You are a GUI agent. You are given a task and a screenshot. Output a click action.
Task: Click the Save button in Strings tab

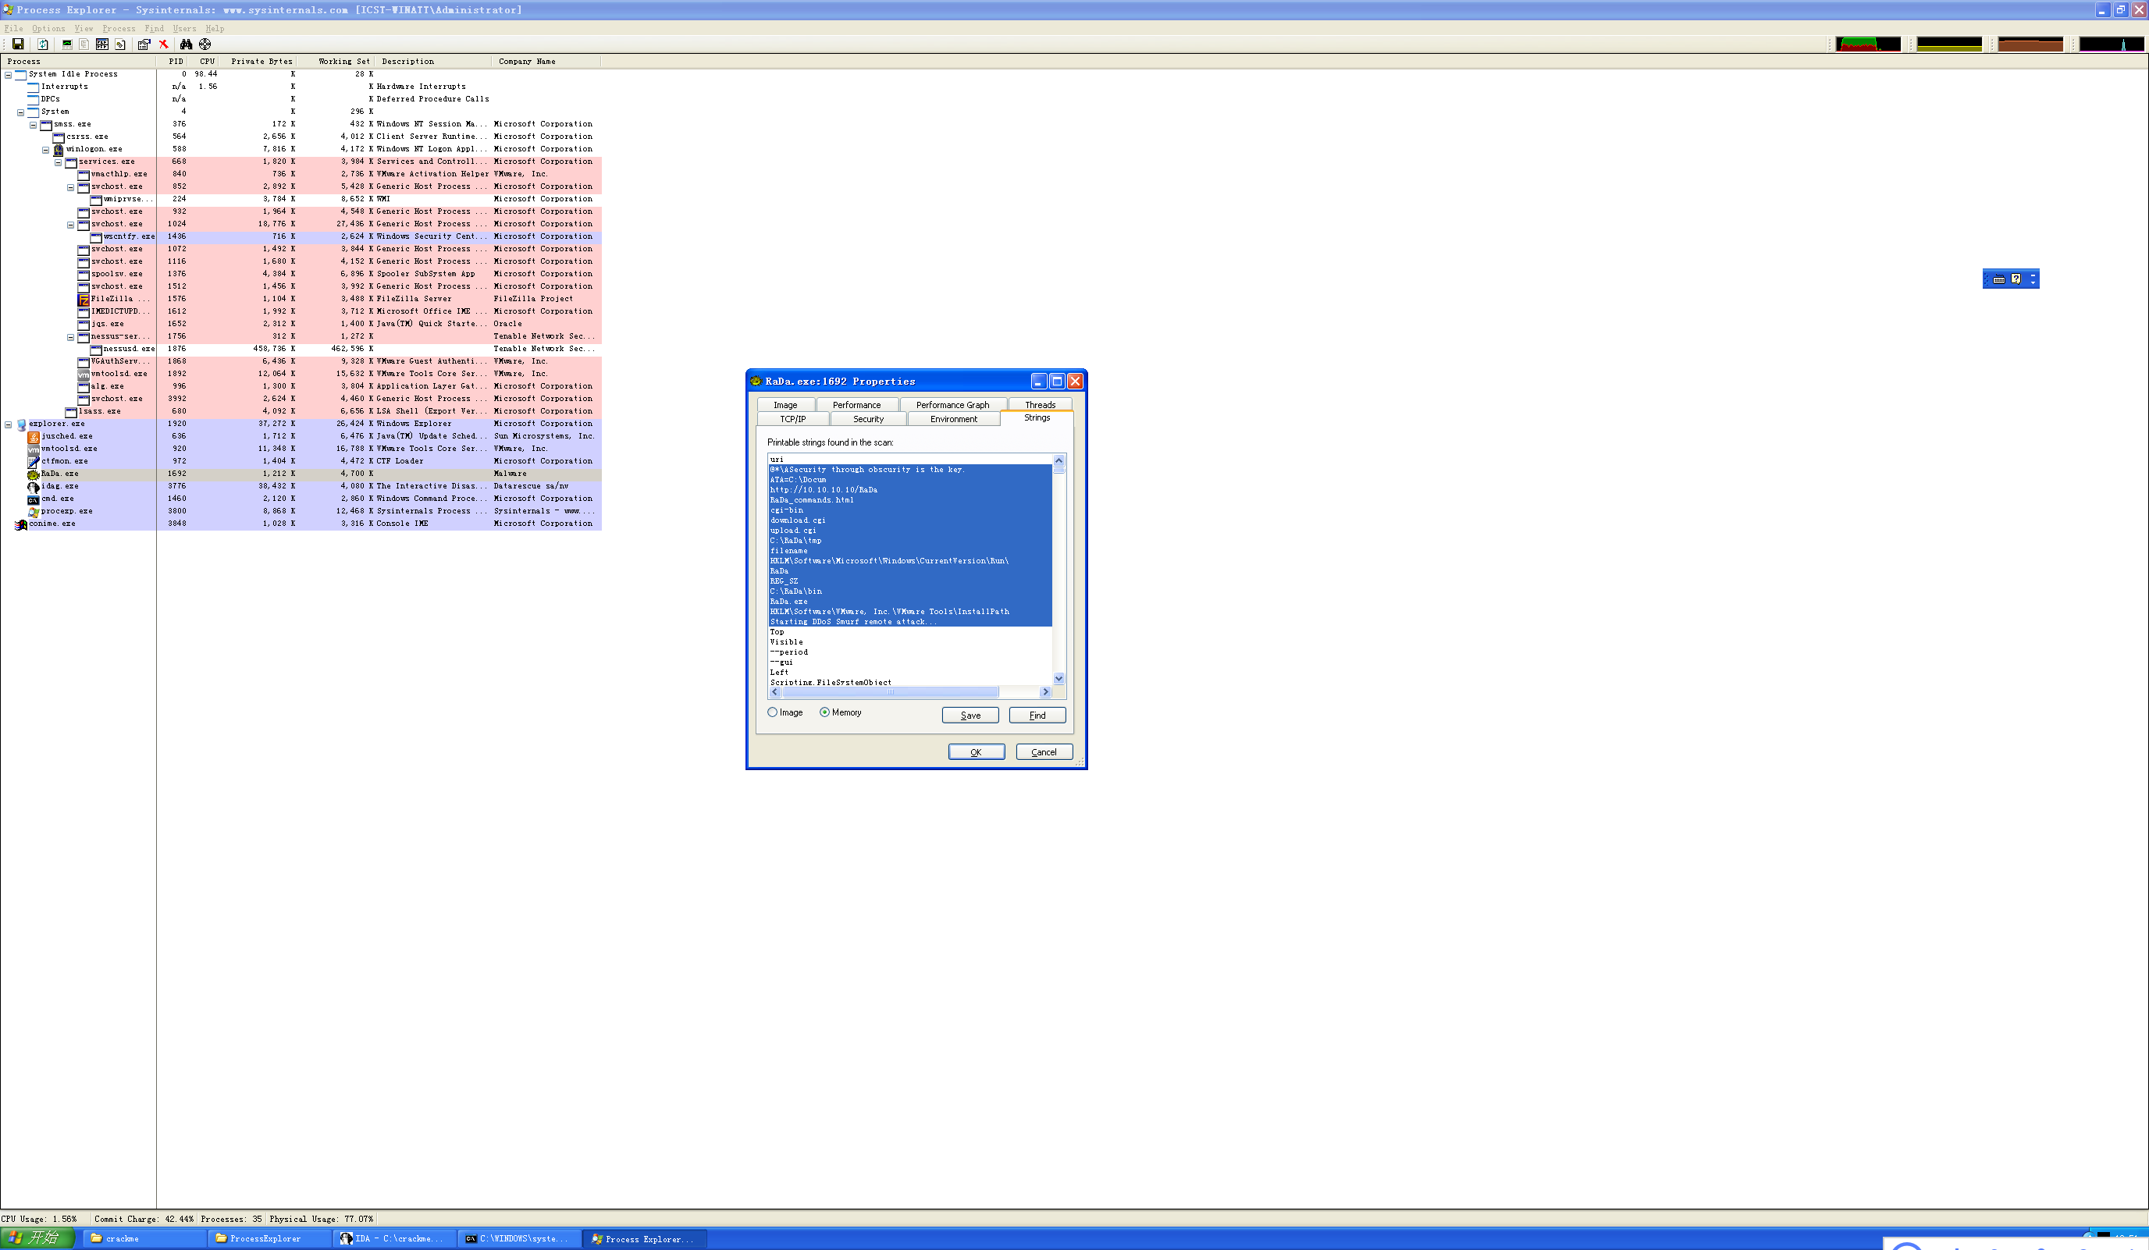tap(970, 716)
